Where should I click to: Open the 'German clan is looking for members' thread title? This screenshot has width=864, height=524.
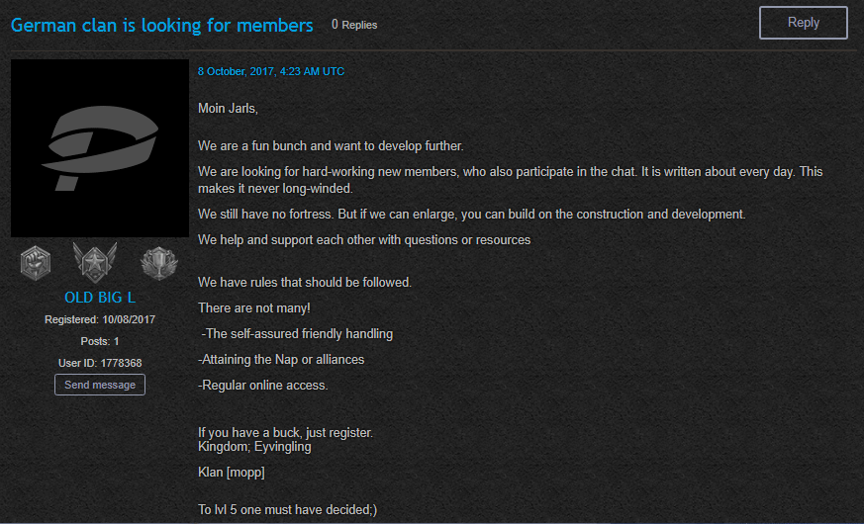(162, 26)
